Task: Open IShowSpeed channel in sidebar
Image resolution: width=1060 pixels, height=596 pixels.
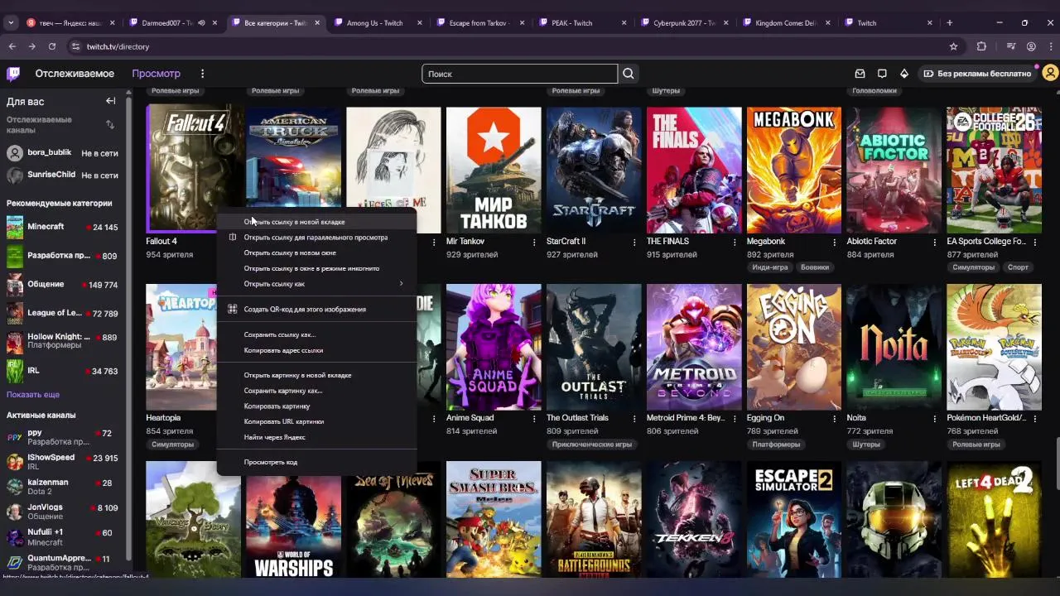Action: pyautogui.click(x=63, y=461)
